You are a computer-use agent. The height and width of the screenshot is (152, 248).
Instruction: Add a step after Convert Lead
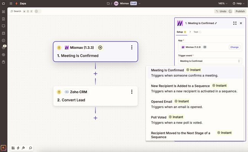coord(95,118)
